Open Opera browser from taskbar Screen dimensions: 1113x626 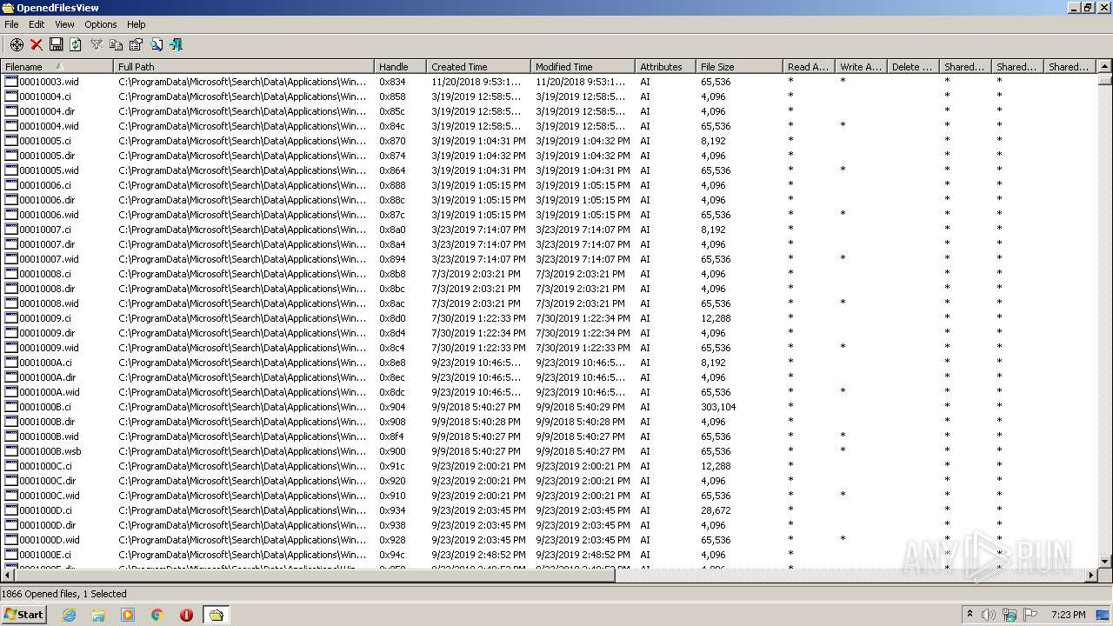(186, 615)
